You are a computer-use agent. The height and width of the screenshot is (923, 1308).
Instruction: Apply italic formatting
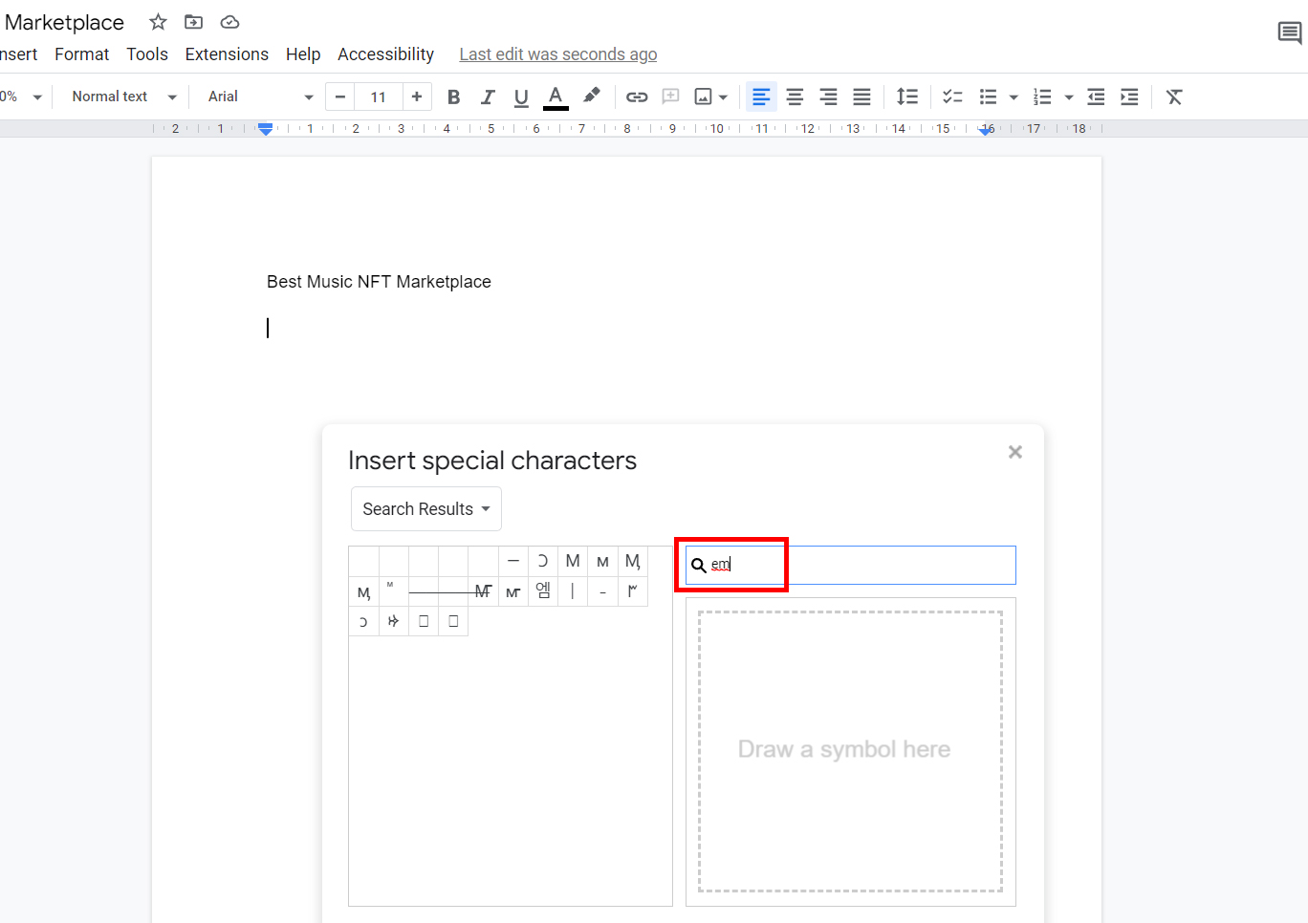click(x=488, y=97)
